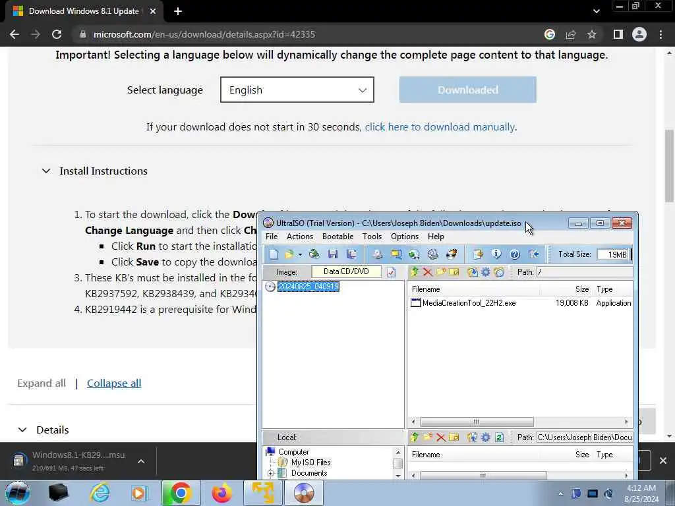
Task: Collapse the Details section chevron
Action: click(x=23, y=430)
